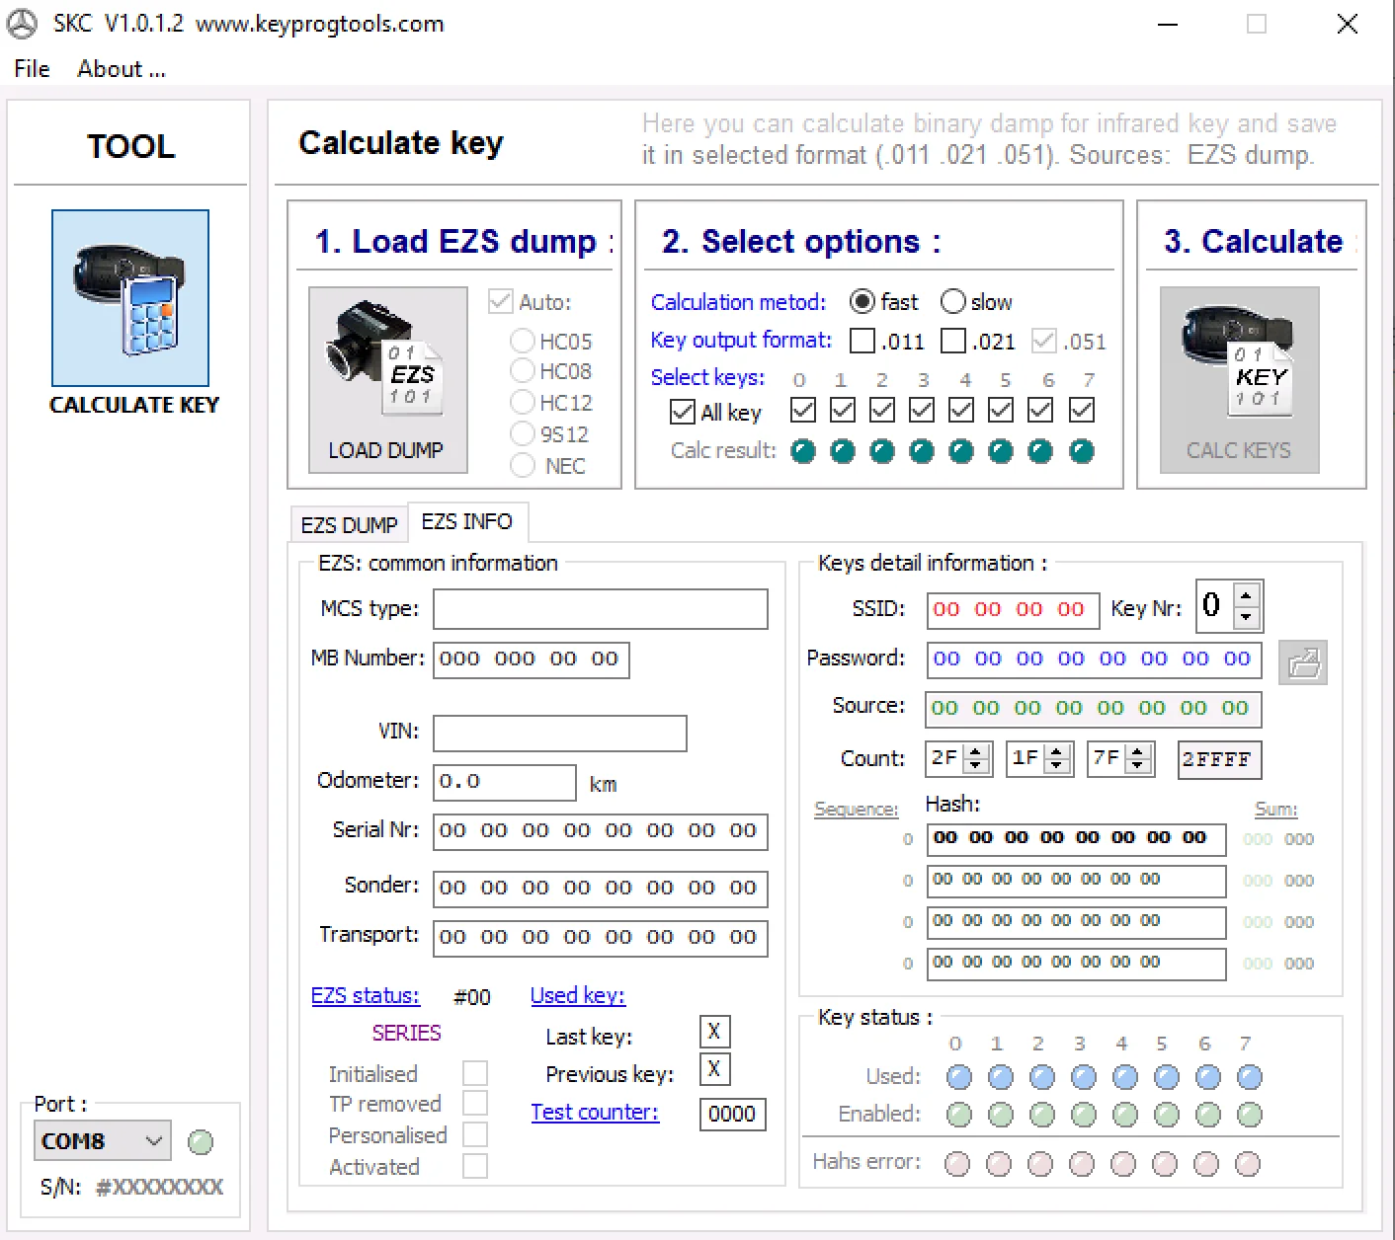The height and width of the screenshot is (1240, 1395).
Task: Click Calc result indicator for key 0
Action: (803, 452)
